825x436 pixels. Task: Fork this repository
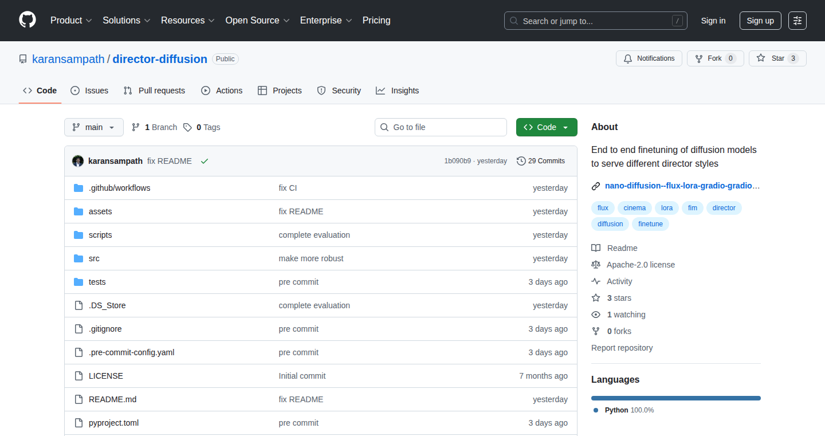coord(715,58)
